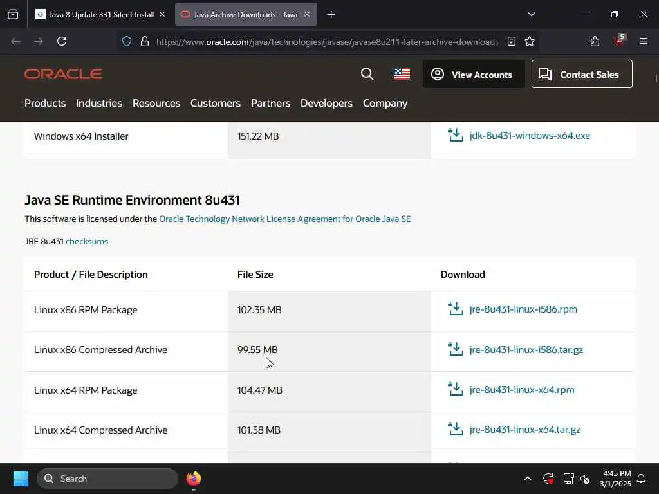Image resolution: width=659 pixels, height=494 pixels.
Task: Download jre-8u431-linux-x64.tar.gz file
Action: pyautogui.click(x=524, y=430)
